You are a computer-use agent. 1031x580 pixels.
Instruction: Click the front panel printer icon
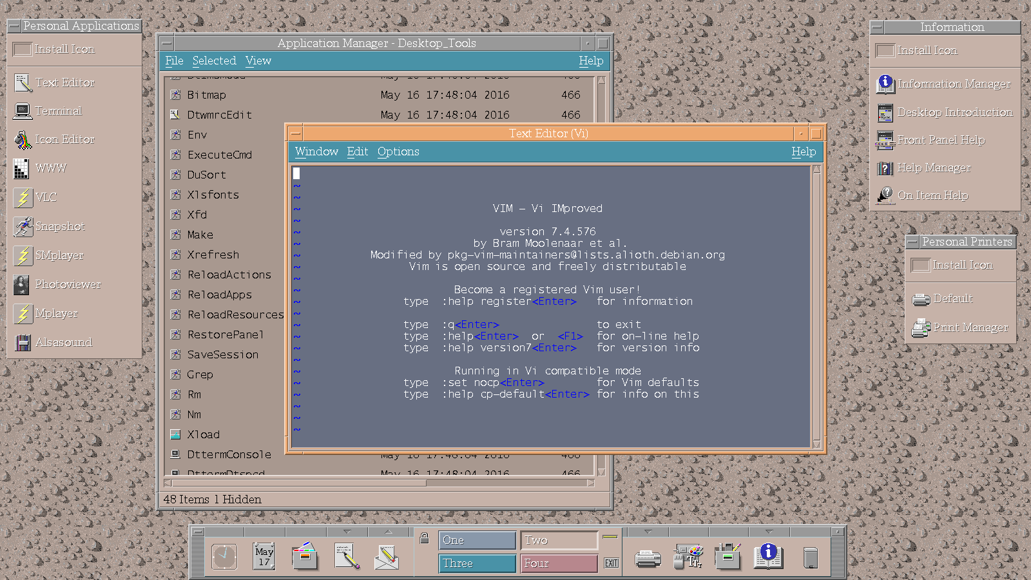tap(648, 558)
